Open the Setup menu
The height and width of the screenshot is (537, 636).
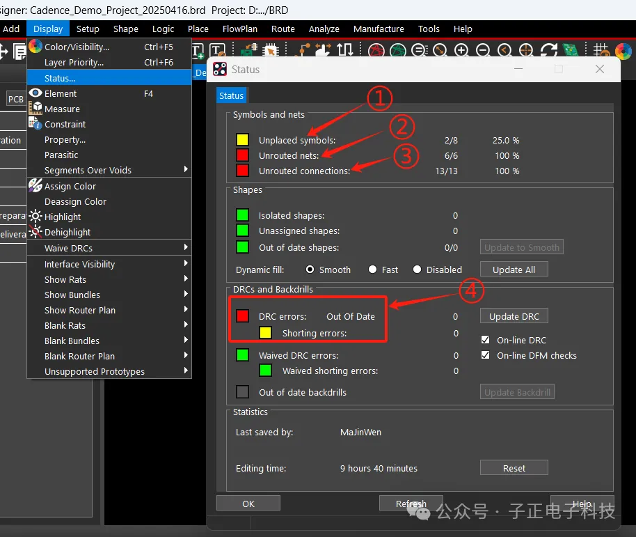pos(88,29)
